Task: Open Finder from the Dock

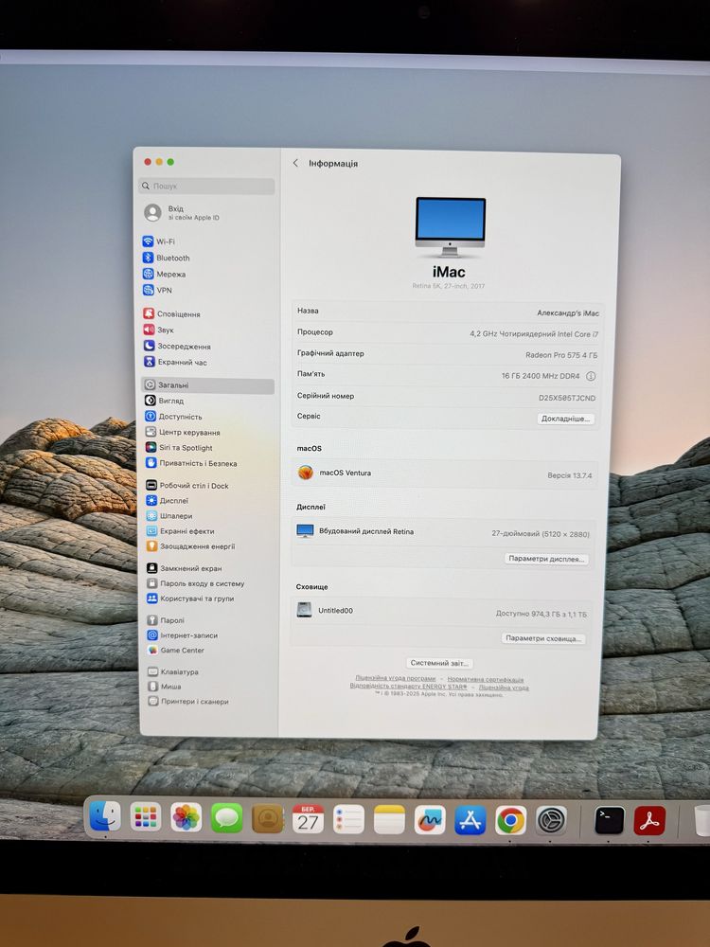Action: pyautogui.click(x=105, y=816)
